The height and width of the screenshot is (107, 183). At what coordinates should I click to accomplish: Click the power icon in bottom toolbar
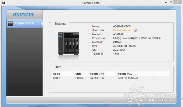point(162,100)
